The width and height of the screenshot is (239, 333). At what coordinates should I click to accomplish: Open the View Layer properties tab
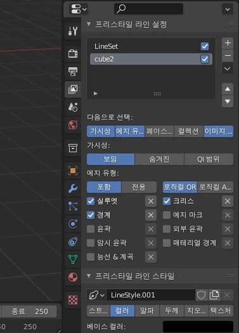click(73, 89)
